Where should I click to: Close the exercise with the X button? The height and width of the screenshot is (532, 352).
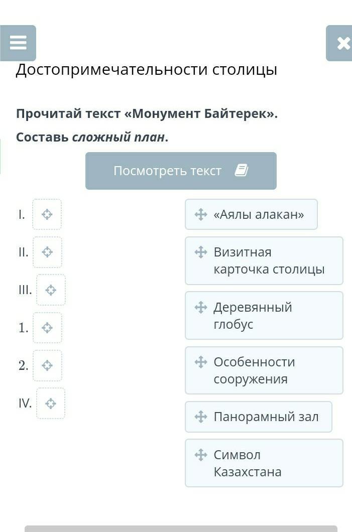(x=342, y=44)
